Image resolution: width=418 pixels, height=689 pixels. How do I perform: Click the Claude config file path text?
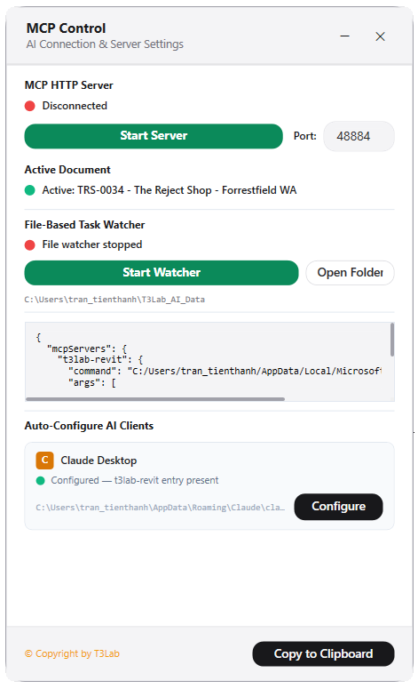tap(161, 507)
